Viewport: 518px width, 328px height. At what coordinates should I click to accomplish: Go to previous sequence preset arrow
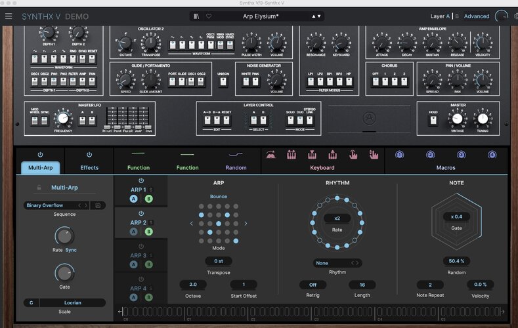[x=79, y=205]
